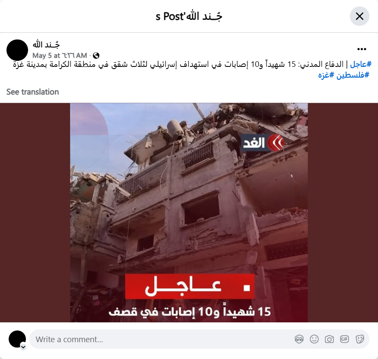The width and height of the screenshot is (378, 359).
Task: Open the three-dot post options menu
Action: 362,49
